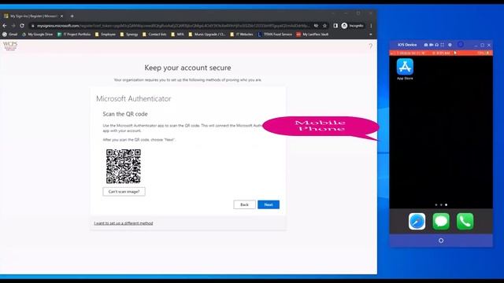Click the address bar URL
This screenshot has height=283, width=504.
(x=173, y=26)
